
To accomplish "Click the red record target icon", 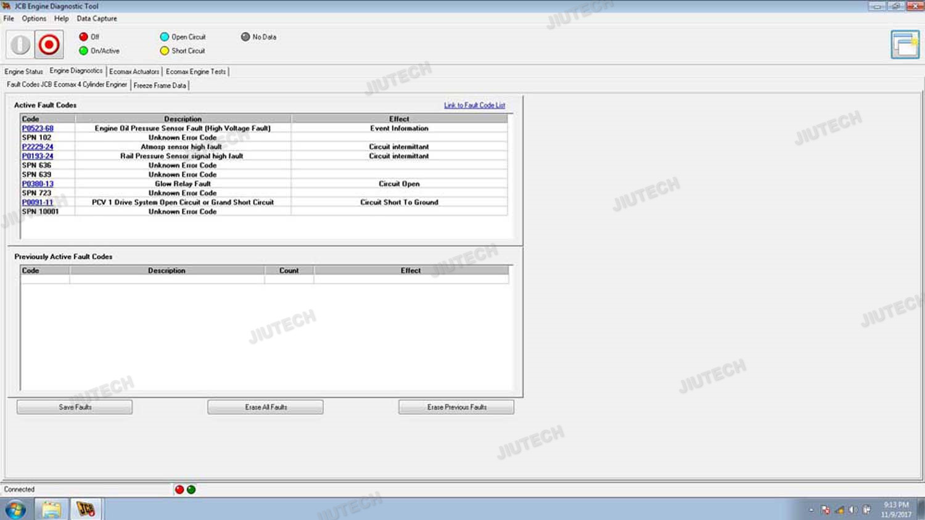I will [x=49, y=45].
